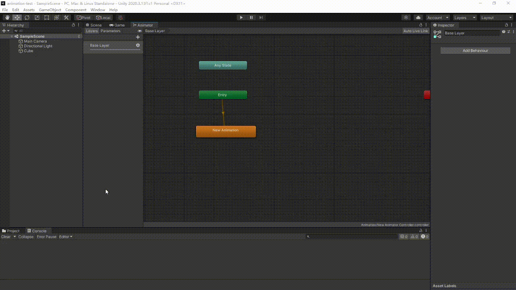Open the Component menu

76,10
